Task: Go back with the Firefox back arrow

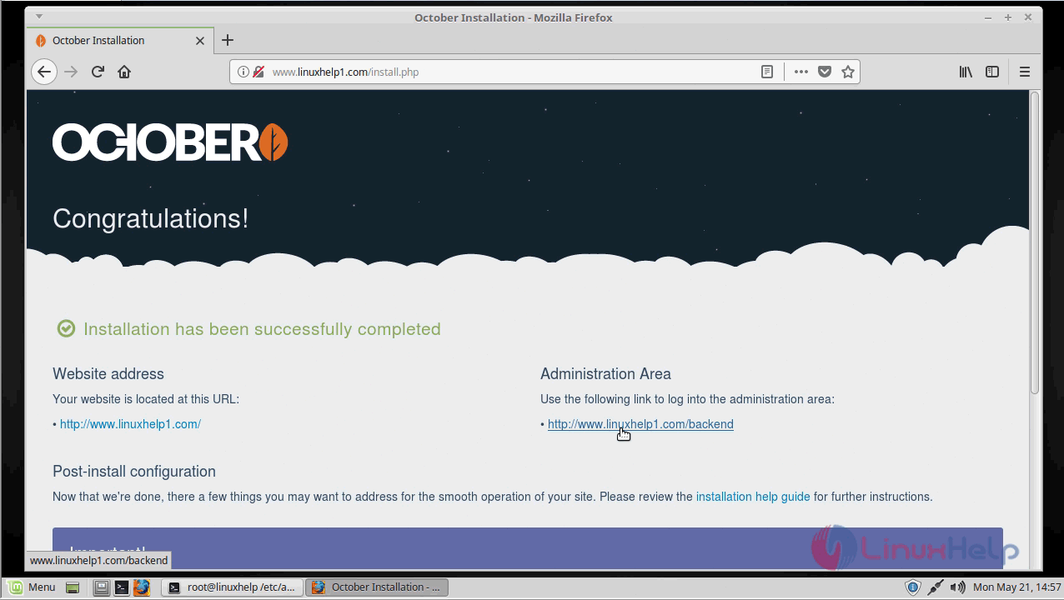Action: (44, 72)
